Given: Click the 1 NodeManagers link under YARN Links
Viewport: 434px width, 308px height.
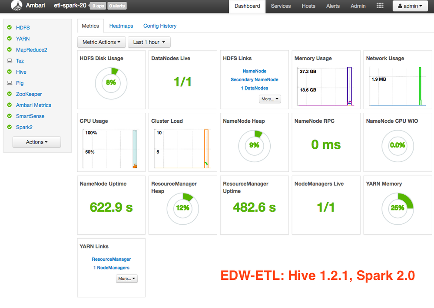Looking at the screenshot, I should point(111,268).
